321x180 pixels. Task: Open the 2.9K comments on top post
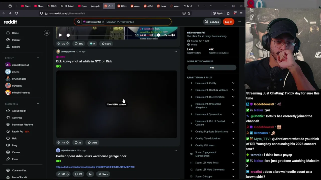pyautogui.click(x=78, y=44)
